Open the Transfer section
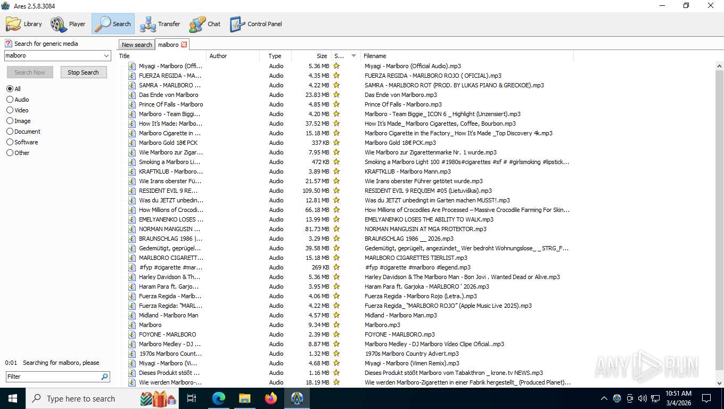The height and width of the screenshot is (409, 724). coord(160,24)
